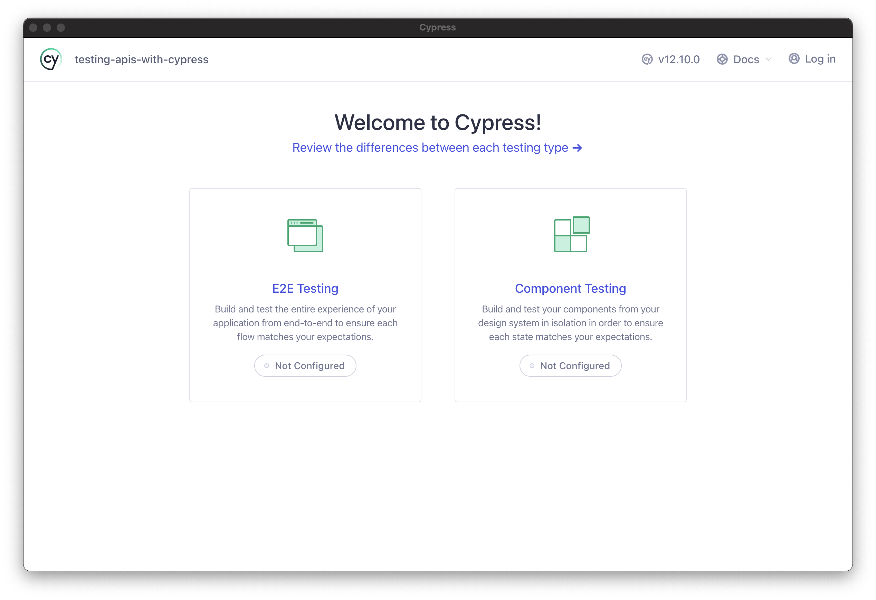
Task: Click the Cypress version badge icon
Action: coord(647,59)
